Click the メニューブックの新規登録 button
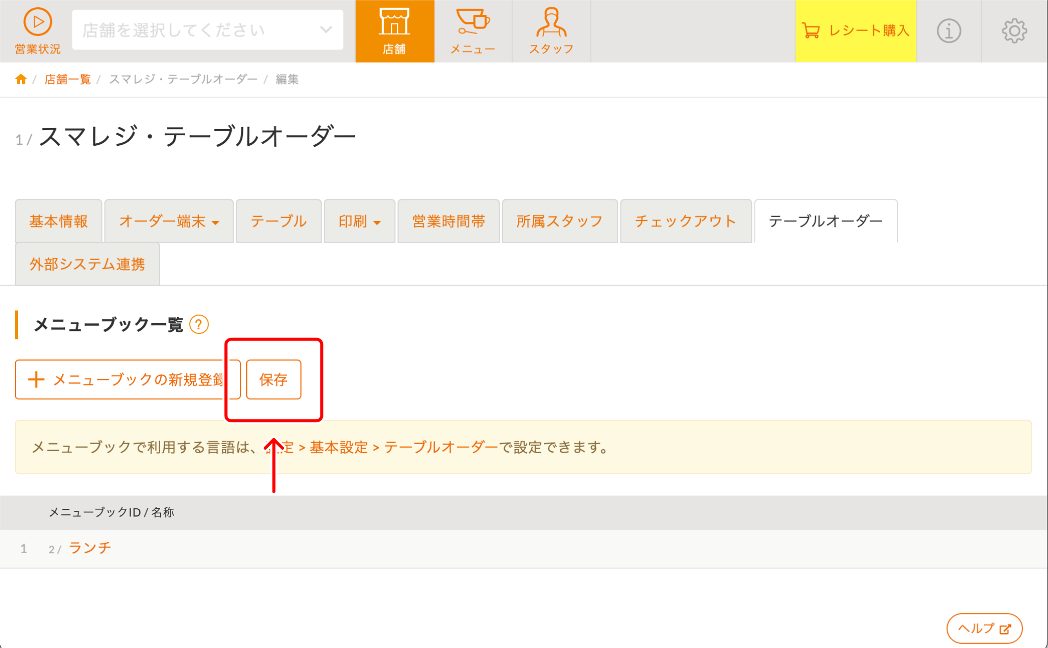Image resolution: width=1048 pixels, height=648 pixels. click(128, 379)
